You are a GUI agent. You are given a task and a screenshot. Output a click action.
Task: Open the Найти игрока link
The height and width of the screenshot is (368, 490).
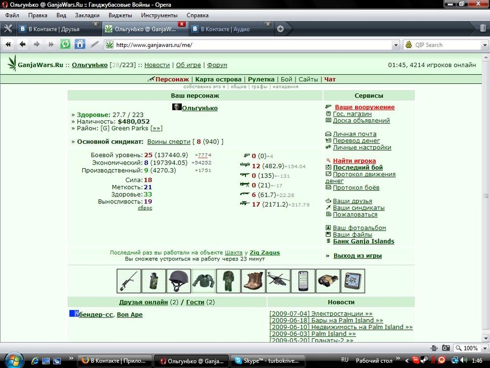(x=355, y=161)
